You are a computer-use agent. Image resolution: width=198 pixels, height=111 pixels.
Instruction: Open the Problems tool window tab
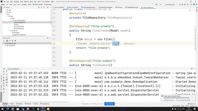pyautogui.click(x=19, y=104)
